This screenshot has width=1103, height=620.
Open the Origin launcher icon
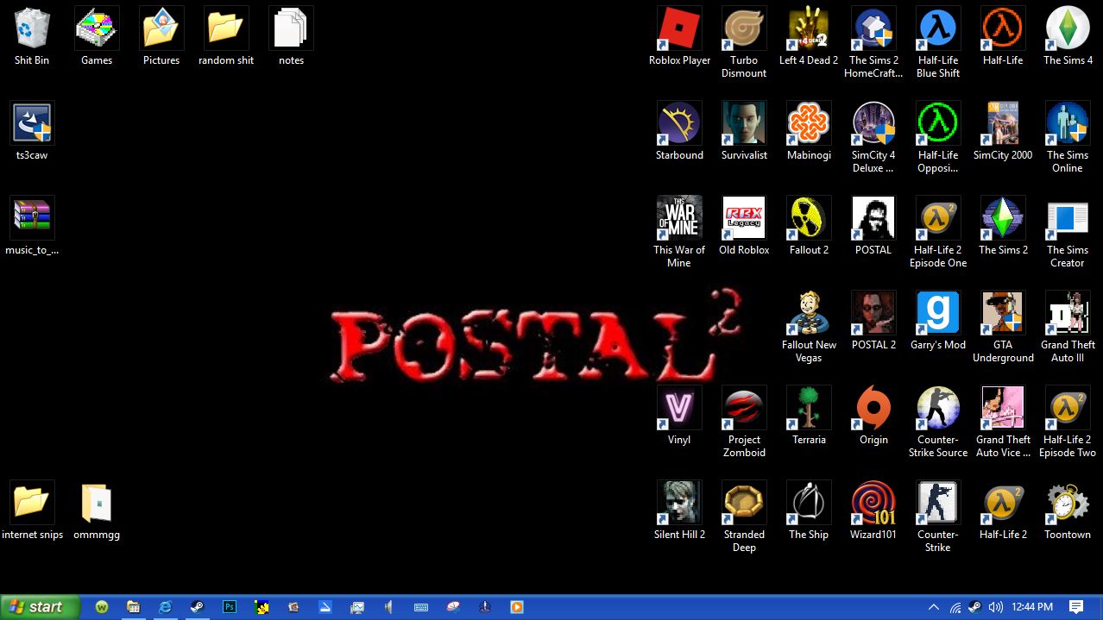point(873,408)
